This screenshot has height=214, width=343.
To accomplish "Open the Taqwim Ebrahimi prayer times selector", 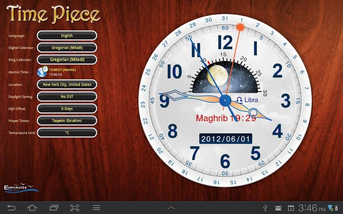I will point(67,121).
